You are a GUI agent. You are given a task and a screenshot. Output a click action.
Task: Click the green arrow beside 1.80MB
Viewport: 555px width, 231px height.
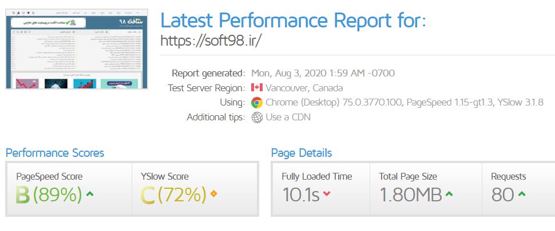point(449,195)
